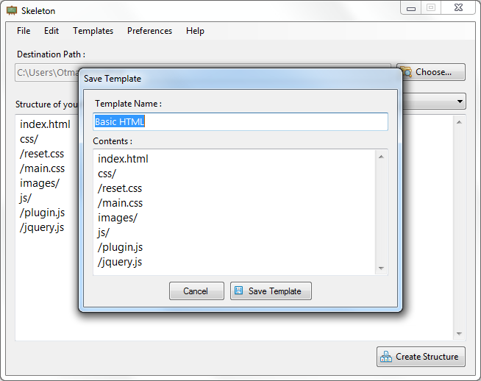481x381 pixels.
Task: Click /plugin.js in main structure editor
Action: coord(43,213)
